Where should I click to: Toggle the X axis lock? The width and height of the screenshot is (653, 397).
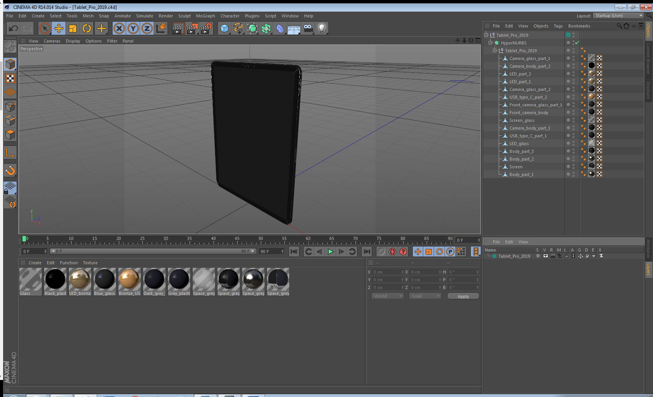[x=119, y=28]
